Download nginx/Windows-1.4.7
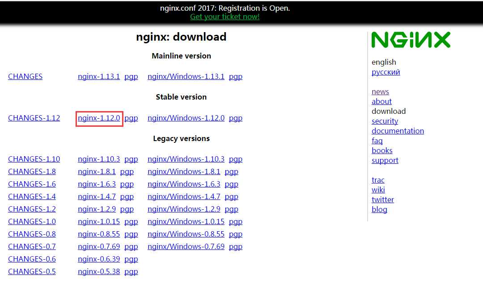This screenshot has width=483, height=283. (184, 196)
